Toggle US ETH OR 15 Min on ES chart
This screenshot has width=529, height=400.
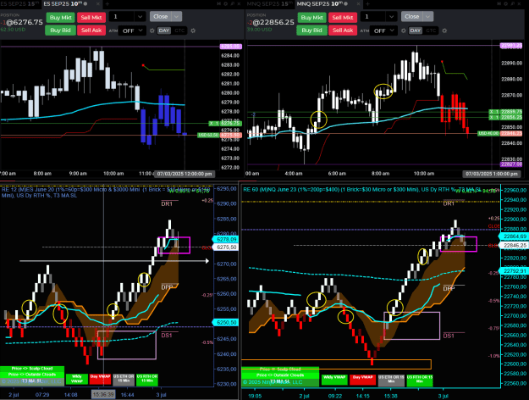tap(124, 379)
